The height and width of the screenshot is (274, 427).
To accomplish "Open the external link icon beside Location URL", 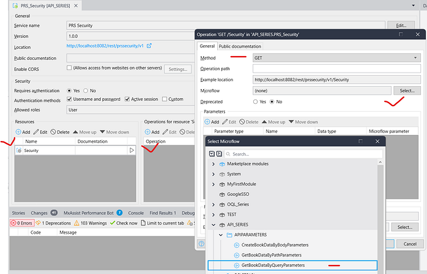I will tap(149, 46).
